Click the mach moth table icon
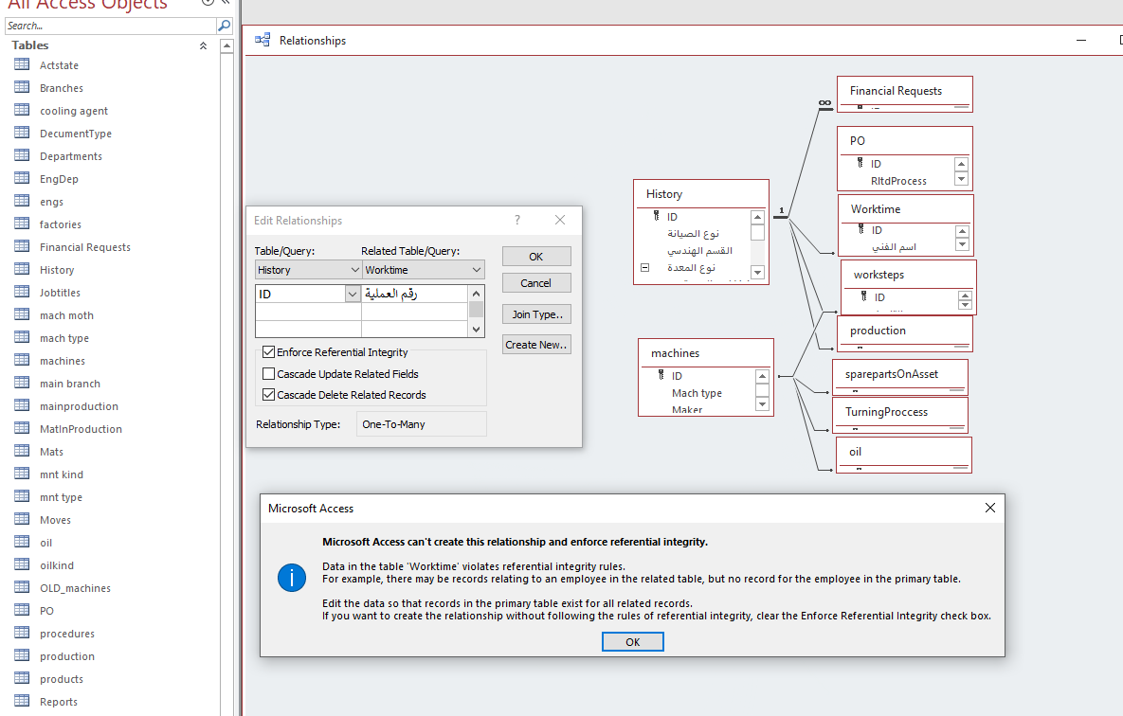This screenshot has width=1123, height=716. [x=22, y=314]
